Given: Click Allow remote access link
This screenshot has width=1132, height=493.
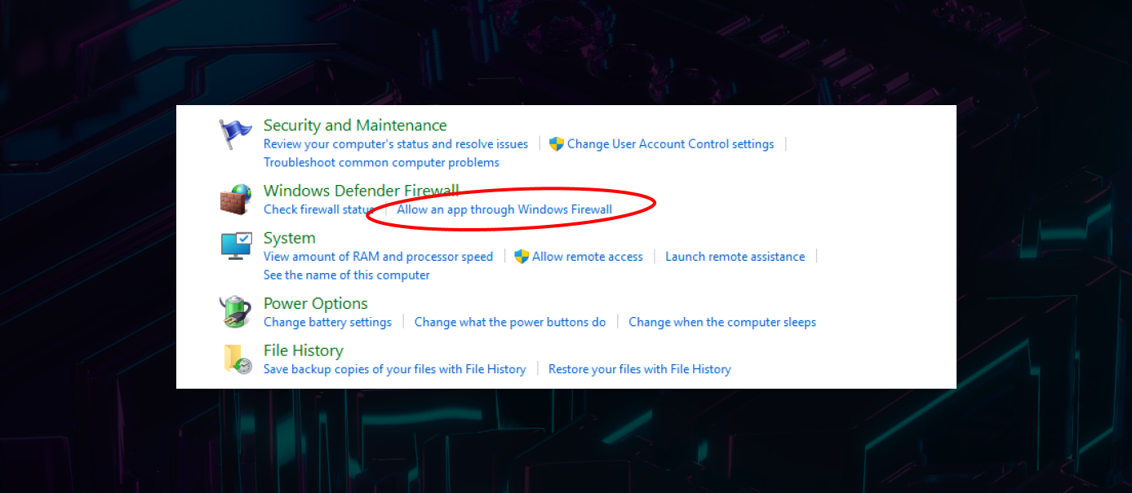Looking at the screenshot, I should point(588,257).
